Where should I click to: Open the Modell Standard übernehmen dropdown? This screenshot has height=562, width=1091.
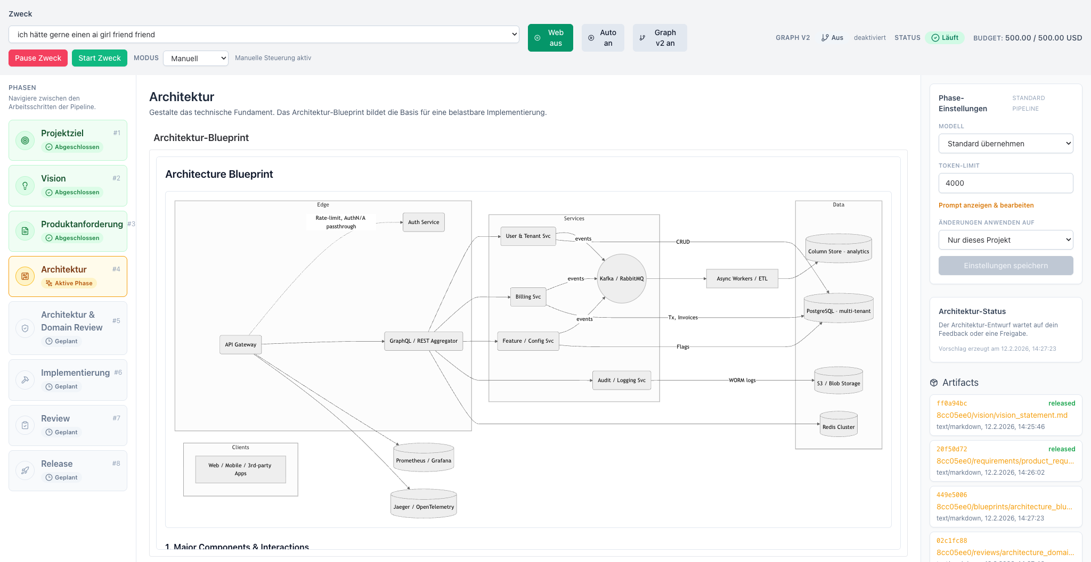pos(1006,144)
